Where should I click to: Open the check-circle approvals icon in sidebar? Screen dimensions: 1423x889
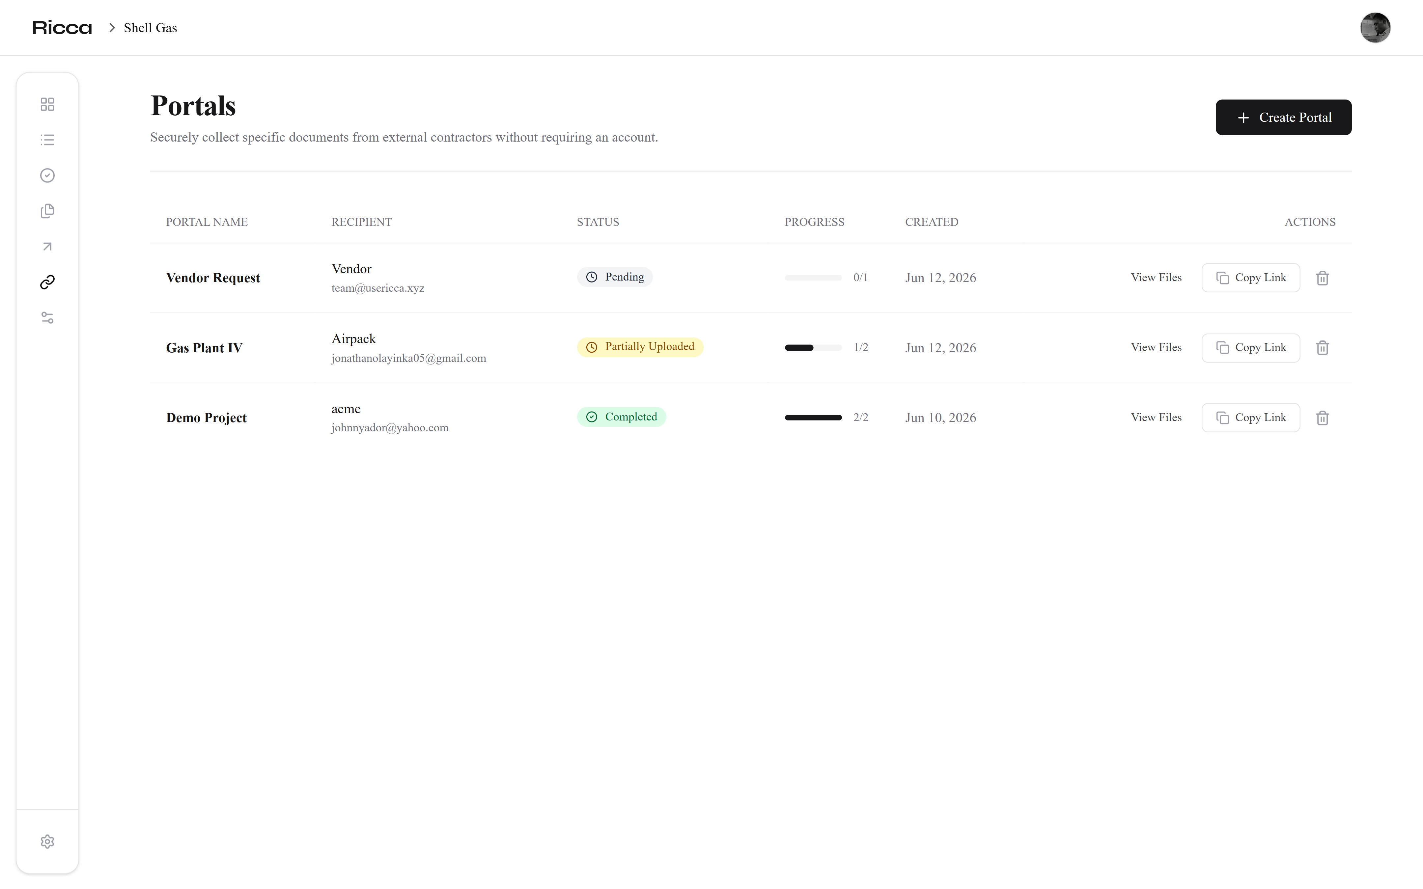point(47,175)
